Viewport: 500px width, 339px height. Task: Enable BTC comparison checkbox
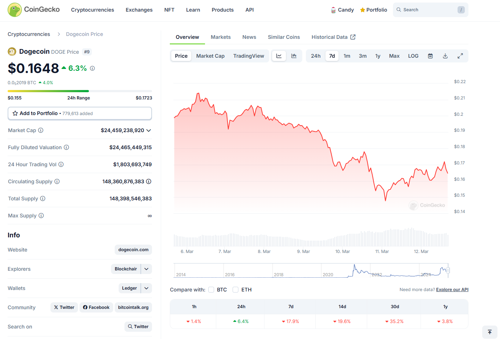(211, 290)
